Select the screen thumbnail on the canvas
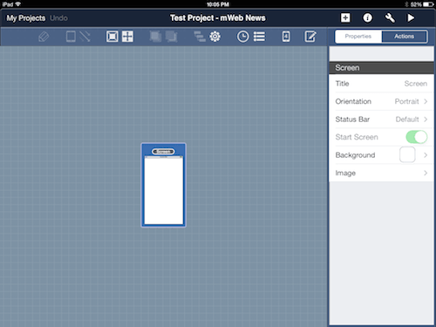 coord(164,185)
